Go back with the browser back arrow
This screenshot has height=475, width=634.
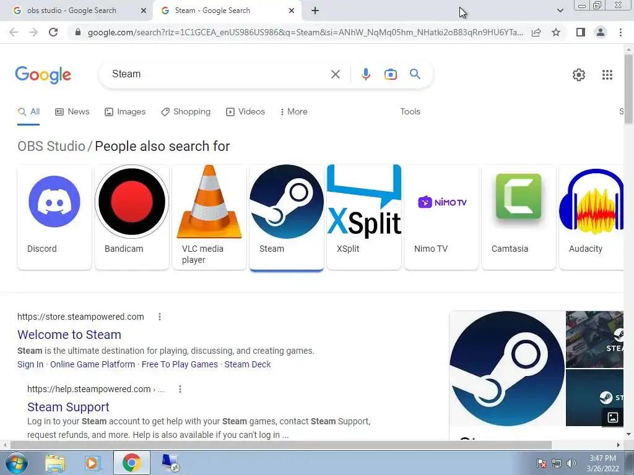[14, 32]
